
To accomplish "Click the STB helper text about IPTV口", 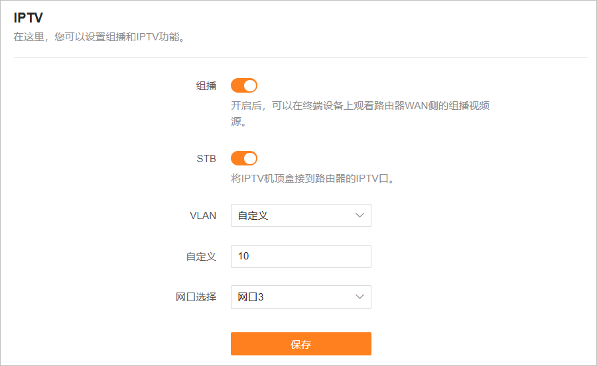I will tap(312, 178).
